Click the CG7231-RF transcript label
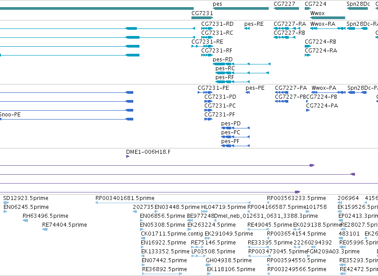Image resolution: width=378 pixels, height=276 pixels. (216, 51)
